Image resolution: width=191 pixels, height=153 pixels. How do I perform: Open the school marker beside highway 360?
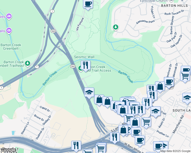click(89, 93)
